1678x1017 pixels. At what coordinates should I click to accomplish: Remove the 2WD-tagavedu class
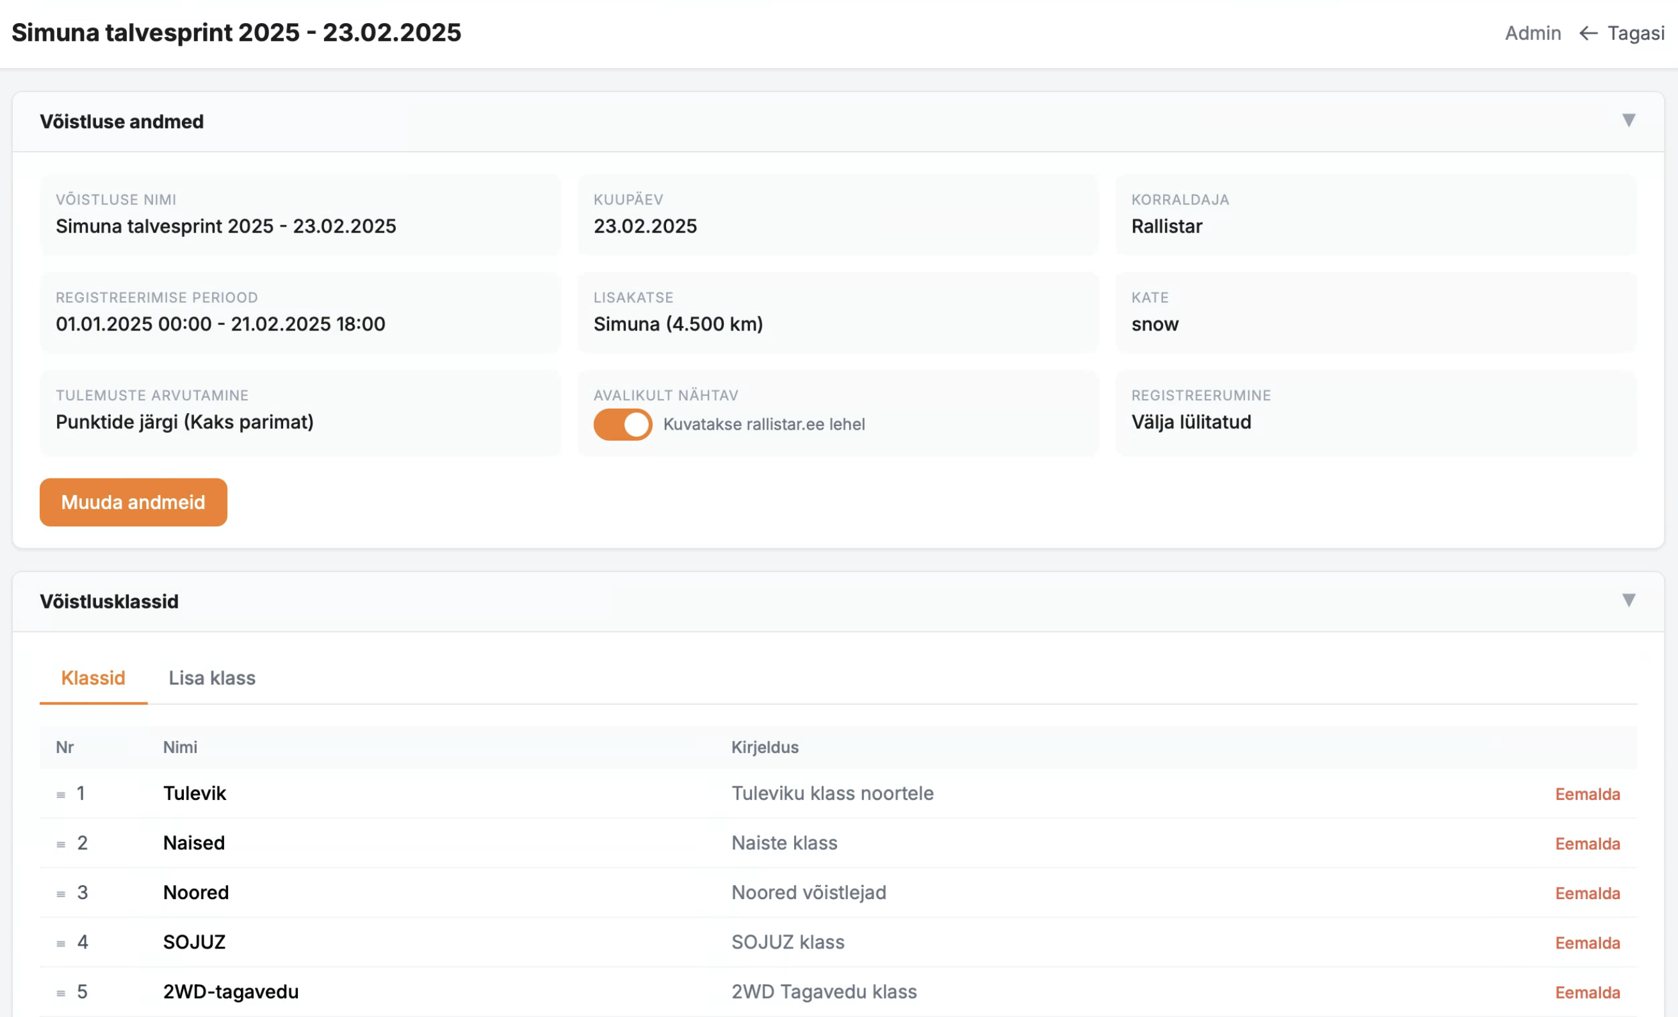1587,993
